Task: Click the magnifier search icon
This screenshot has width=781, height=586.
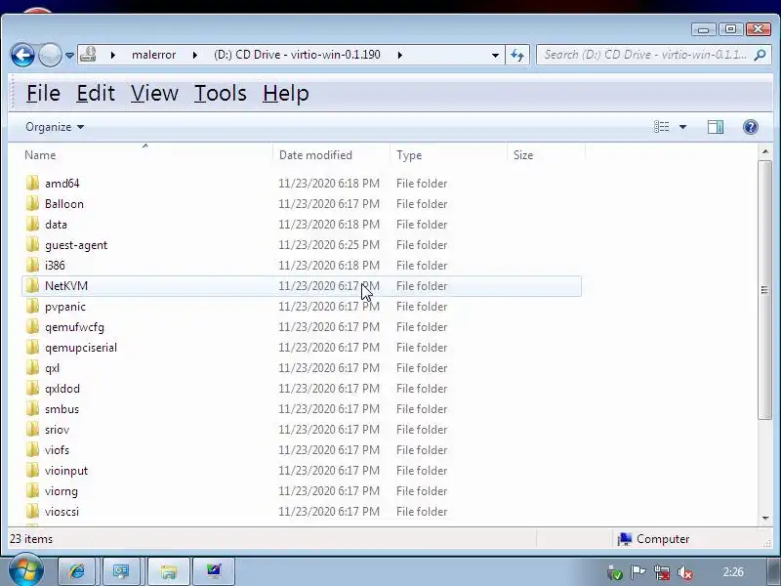Action: [760, 55]
